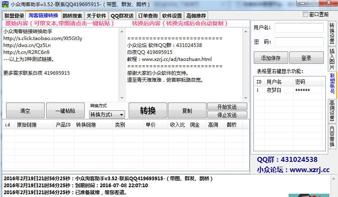Click the 一键粘贴 button

(x=65, y=111)
